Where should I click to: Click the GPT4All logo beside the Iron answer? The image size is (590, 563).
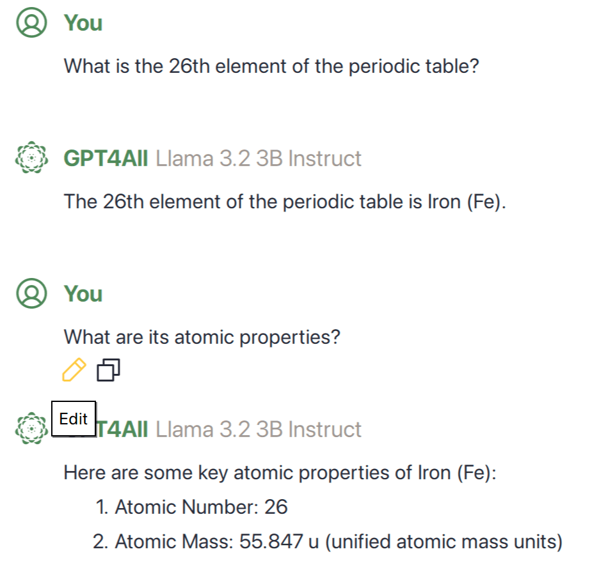31,158
